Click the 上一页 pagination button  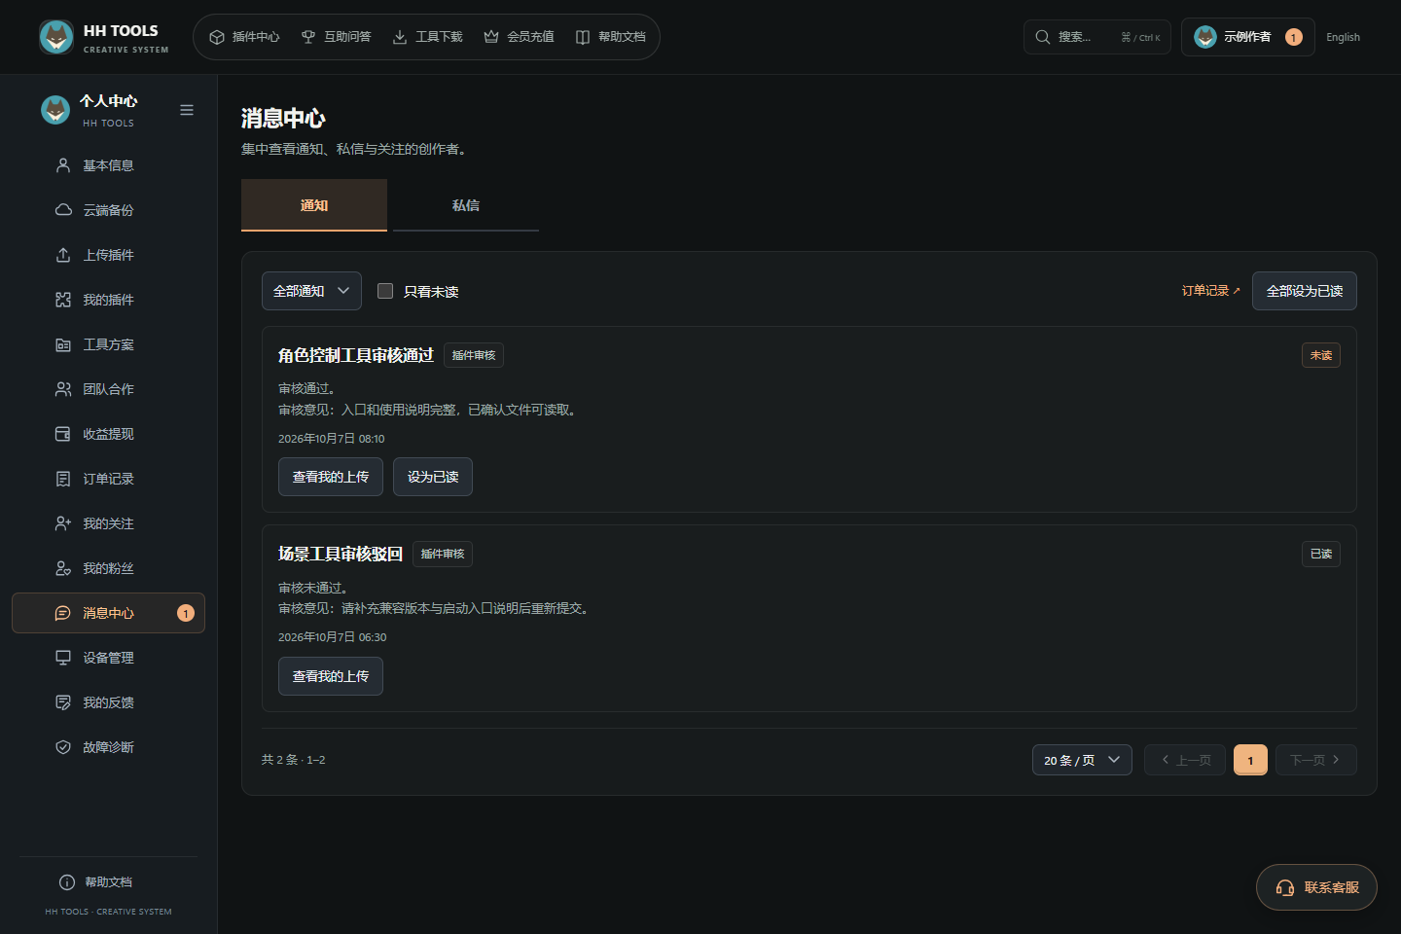(1185, 760)
